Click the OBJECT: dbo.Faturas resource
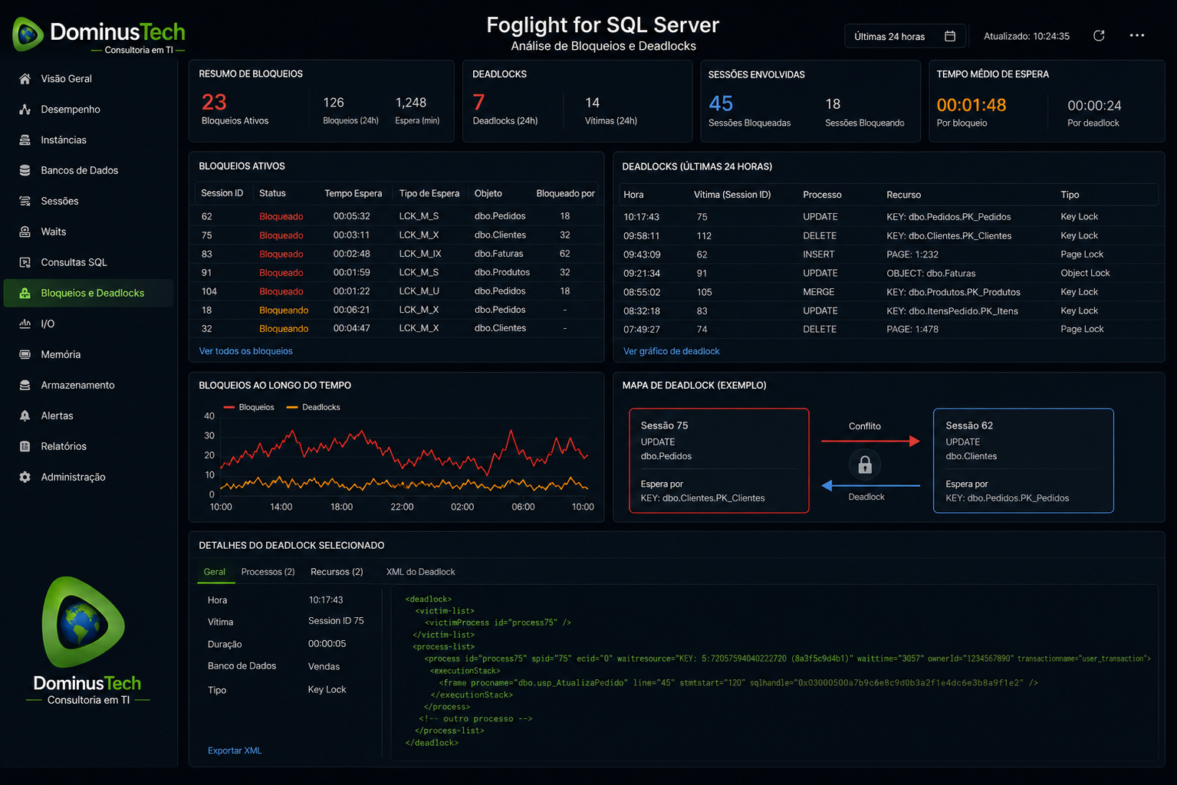 click(x=931, y=273)
